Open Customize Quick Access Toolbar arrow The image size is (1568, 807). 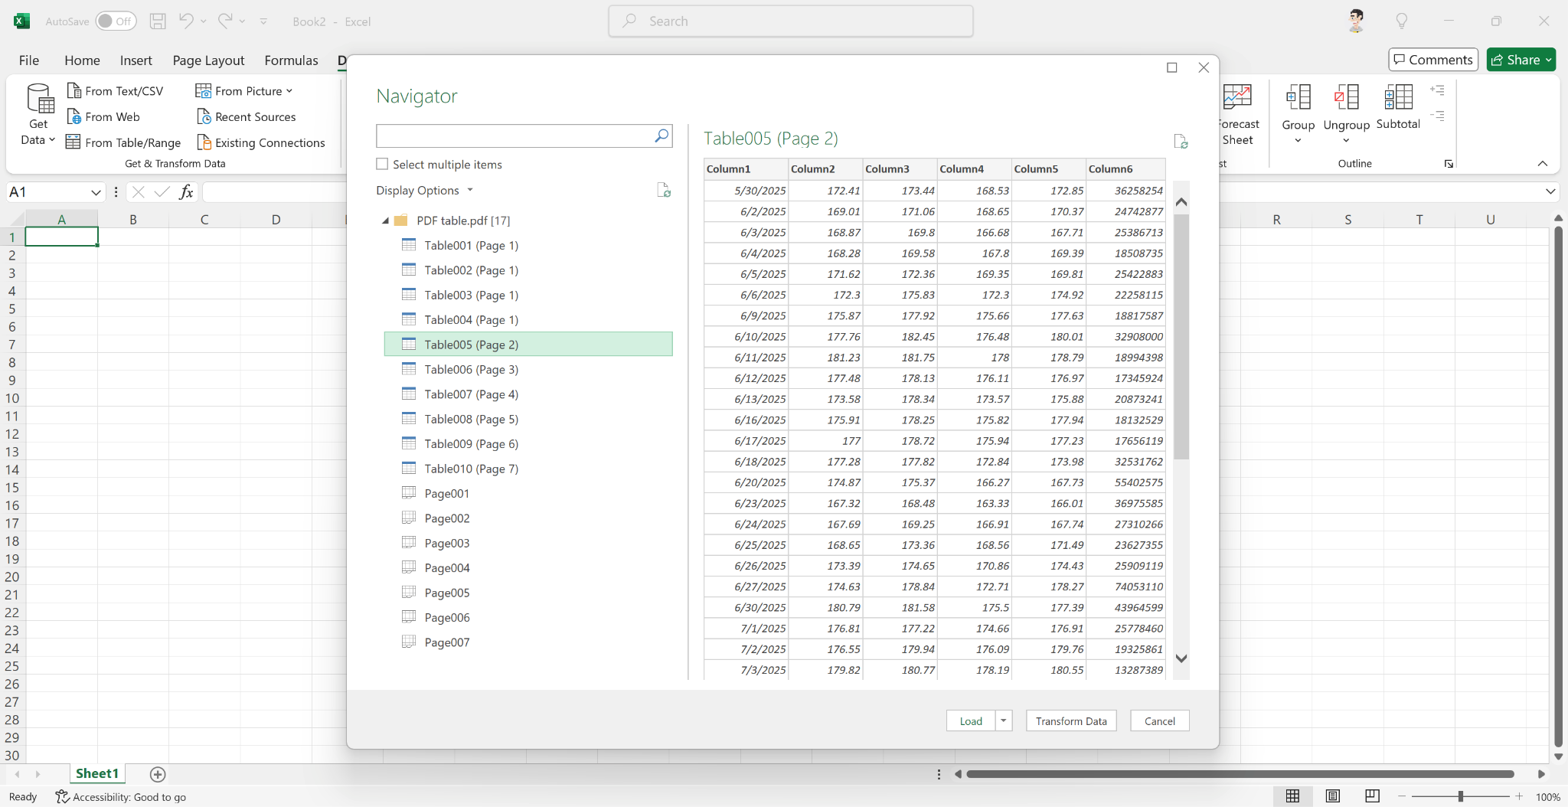coord(263,21)
